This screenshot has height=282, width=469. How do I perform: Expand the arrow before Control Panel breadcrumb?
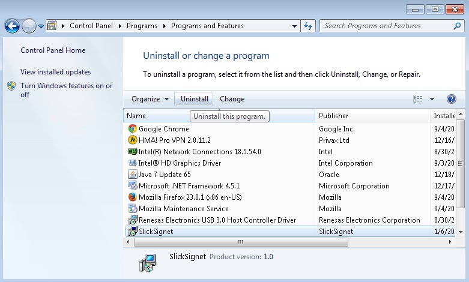tap(63, 26)
